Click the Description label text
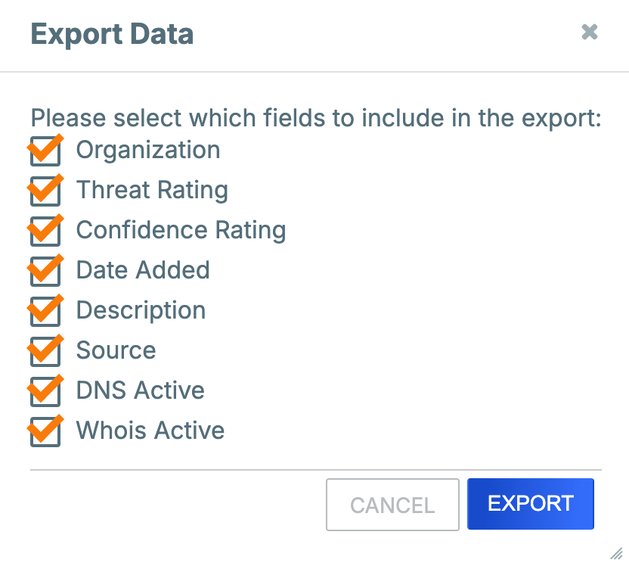This screenshot has height=566, width=629. coord(141,311)
